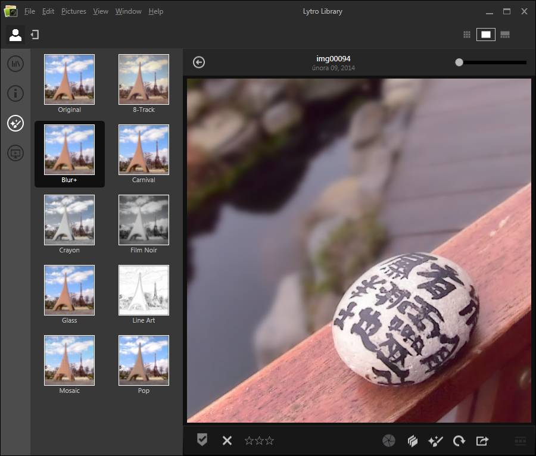Switch to the filmstrip view layout
Image resolution: width=536 pixels, height=456 pixels.
pyautogui.click(x=505, y=35)
